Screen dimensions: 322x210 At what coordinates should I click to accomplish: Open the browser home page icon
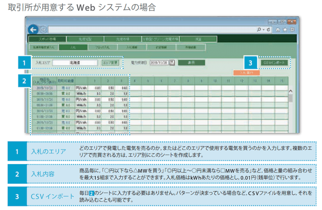point(279,30)
